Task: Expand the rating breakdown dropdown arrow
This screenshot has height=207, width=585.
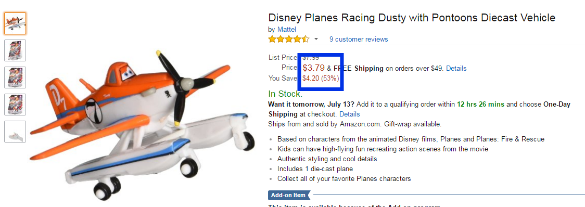Action: pyautogui.click(x=316, y=39)
